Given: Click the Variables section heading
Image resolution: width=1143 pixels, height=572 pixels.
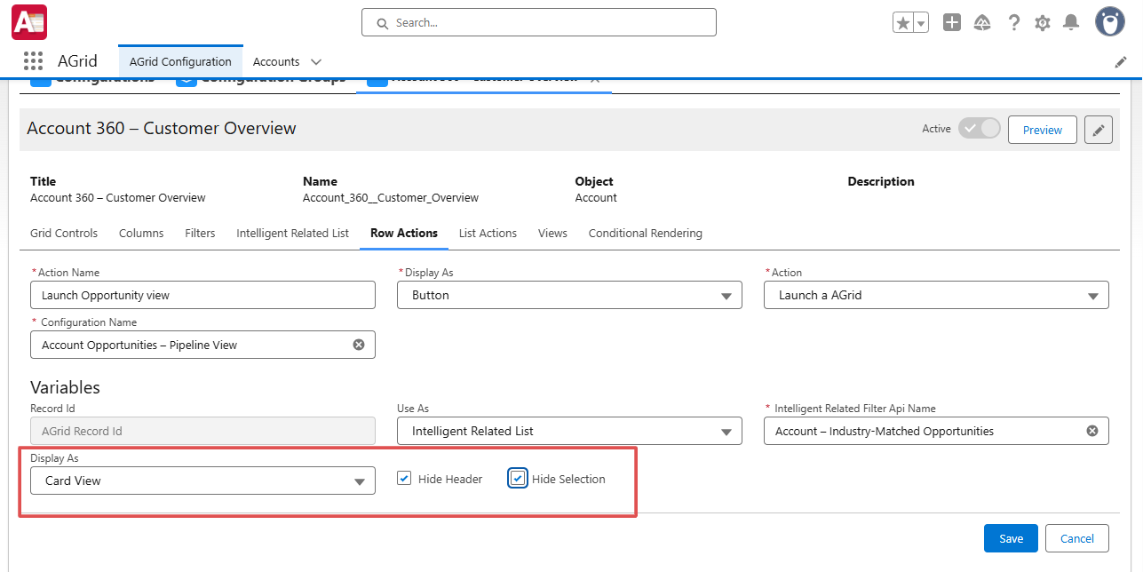Looking at the screenshot, I should point(65,387).
